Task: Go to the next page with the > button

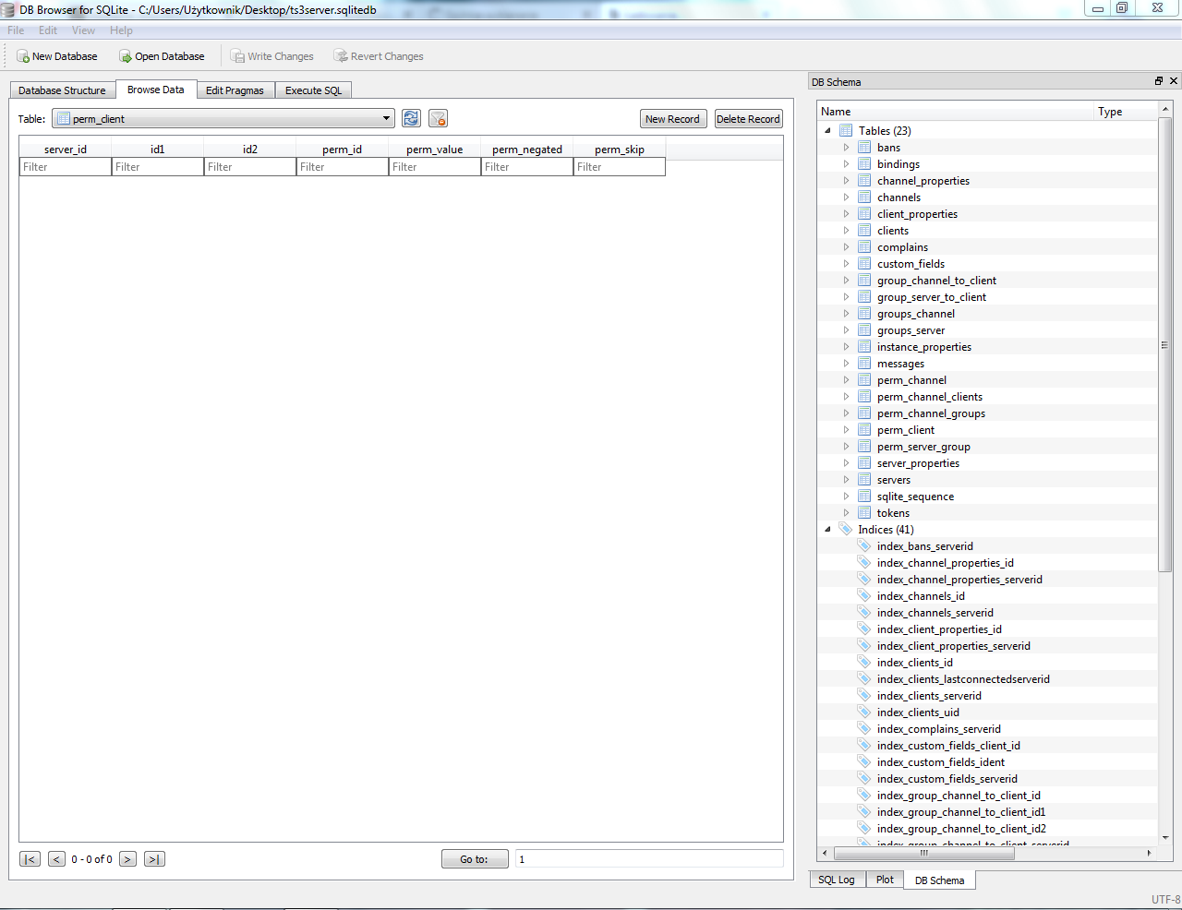Action: [127, 859]
